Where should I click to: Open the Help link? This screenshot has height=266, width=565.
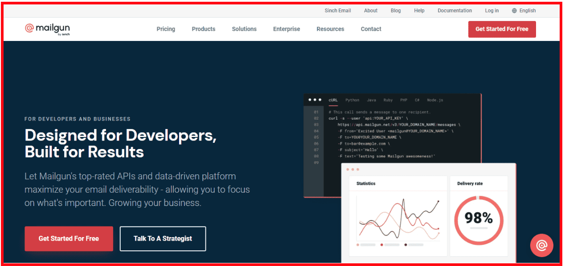coord(419,11)
